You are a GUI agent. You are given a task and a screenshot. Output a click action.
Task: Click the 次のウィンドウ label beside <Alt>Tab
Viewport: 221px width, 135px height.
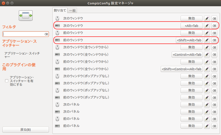[73, 26]
